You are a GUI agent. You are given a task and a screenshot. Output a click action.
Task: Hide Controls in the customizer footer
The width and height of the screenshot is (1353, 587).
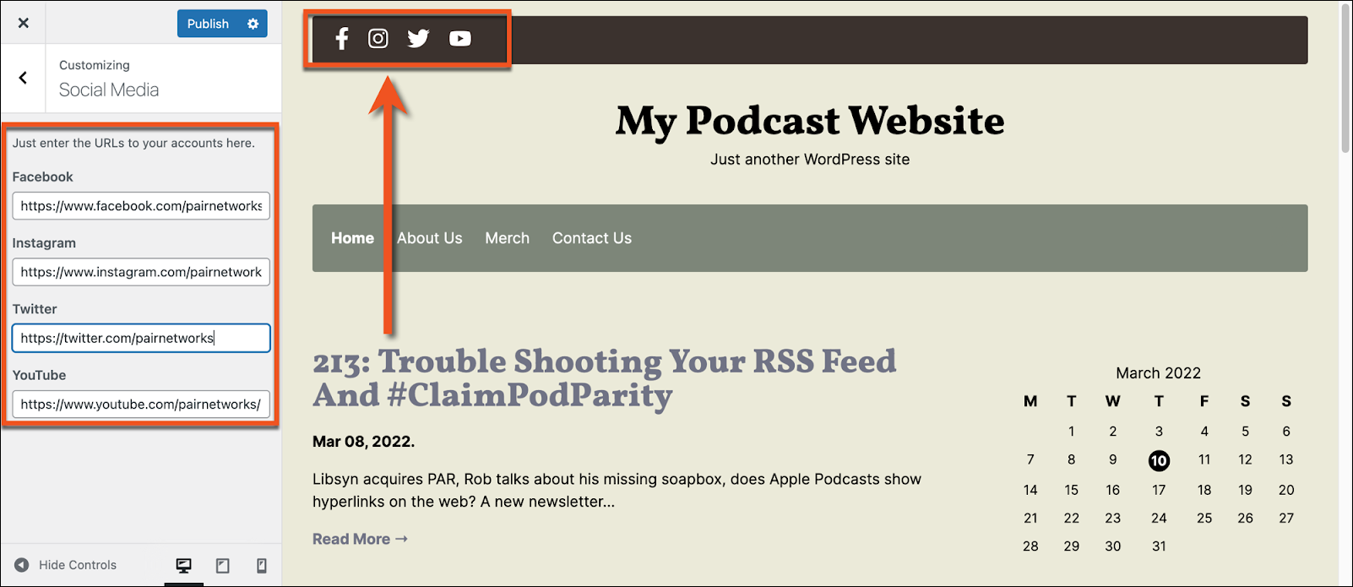pyautogui.click(x=66, y=565)
